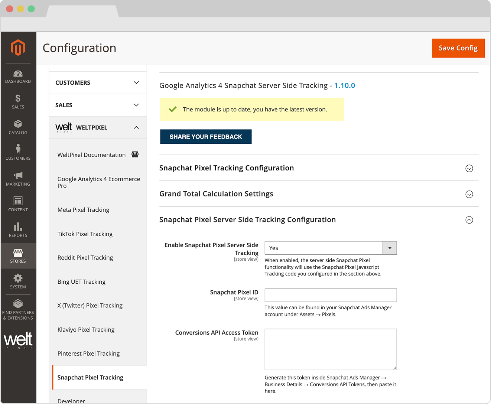Select TikTok Pixel Tracking menu item
The width and height of the screenshot is (491, 404).
tap(85, 234)
